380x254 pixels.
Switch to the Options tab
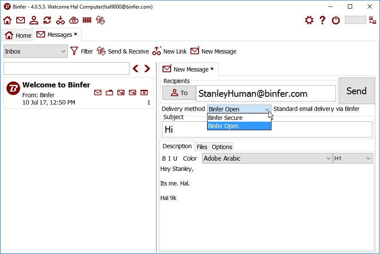pyautogui.click(x=222, y=147)
